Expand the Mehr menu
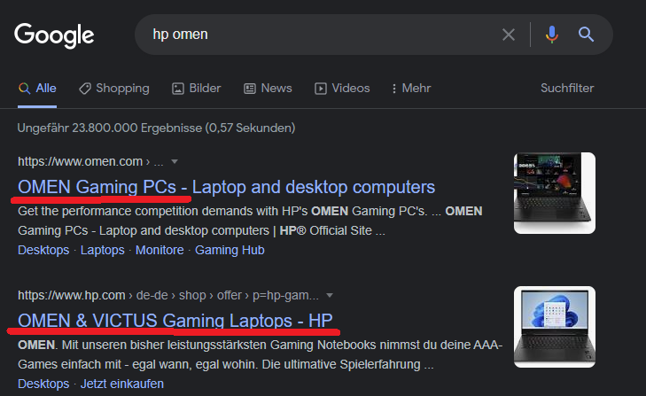646x396 pixels. [411, 89]
